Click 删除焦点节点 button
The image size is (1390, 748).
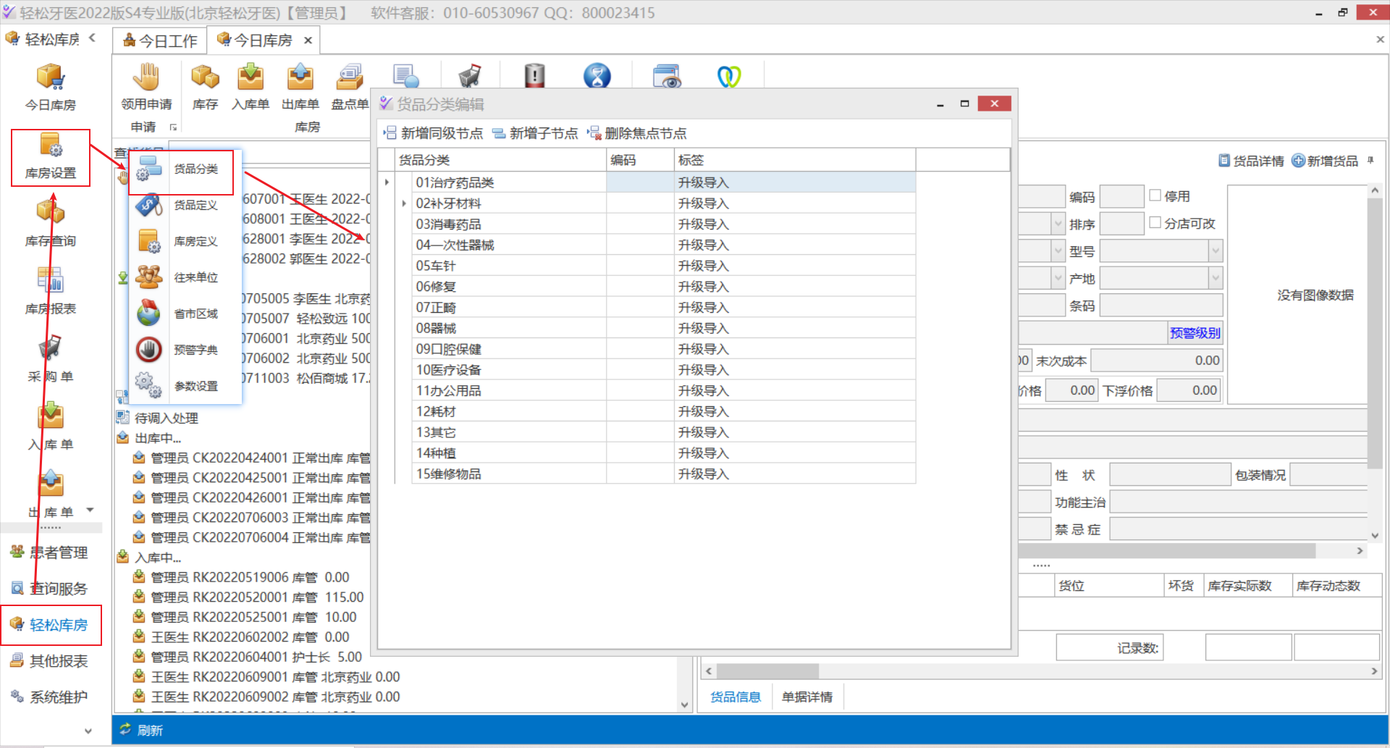pos(636,133)
